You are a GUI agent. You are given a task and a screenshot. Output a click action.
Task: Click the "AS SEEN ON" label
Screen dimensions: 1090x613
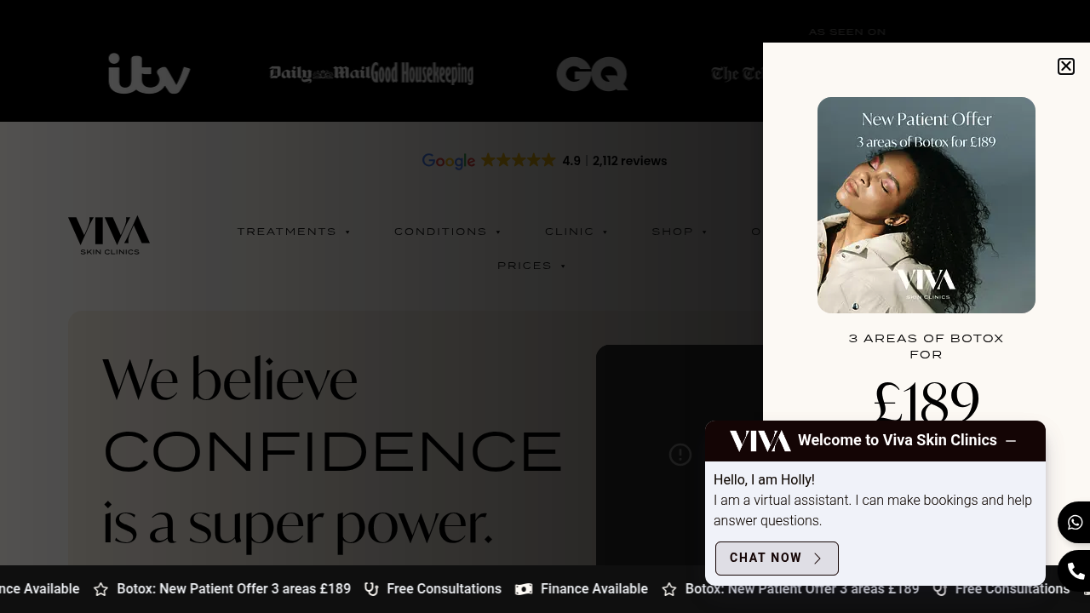[847, 32]
